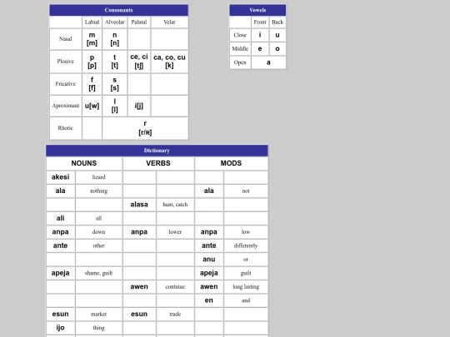Screen dimensions: 450x337
Task: Select the noun anpa meaning down
Action: pyautogui.click(x=61, y=232)
